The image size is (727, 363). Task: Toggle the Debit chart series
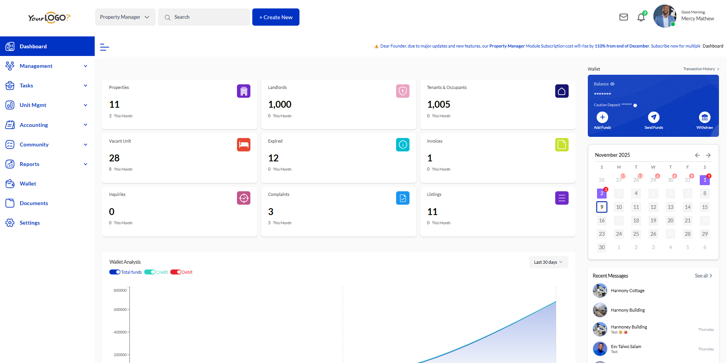coord(176,272)
